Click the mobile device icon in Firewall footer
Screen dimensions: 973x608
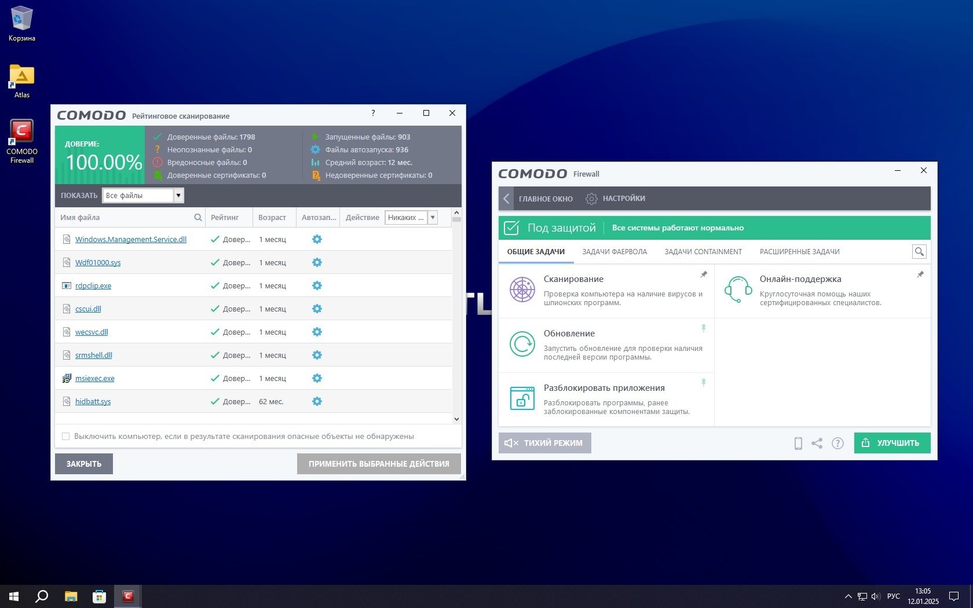(798, 444)
